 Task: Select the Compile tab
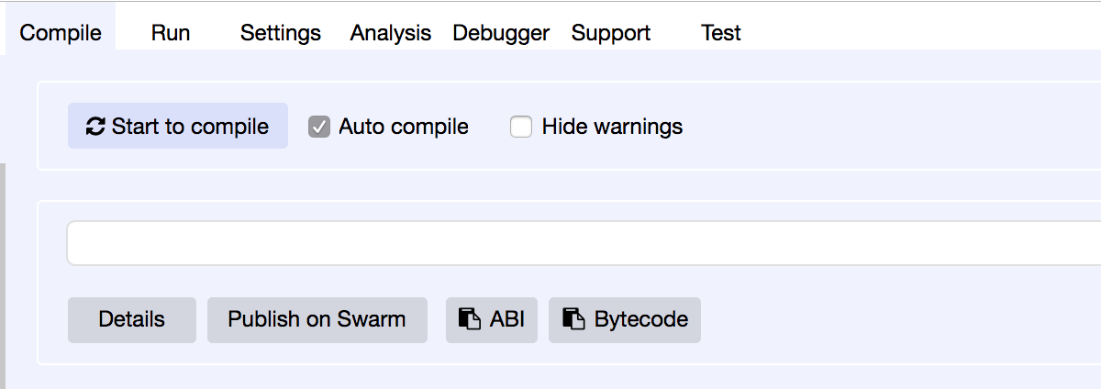pyautogui.click(x=61, y=33)
